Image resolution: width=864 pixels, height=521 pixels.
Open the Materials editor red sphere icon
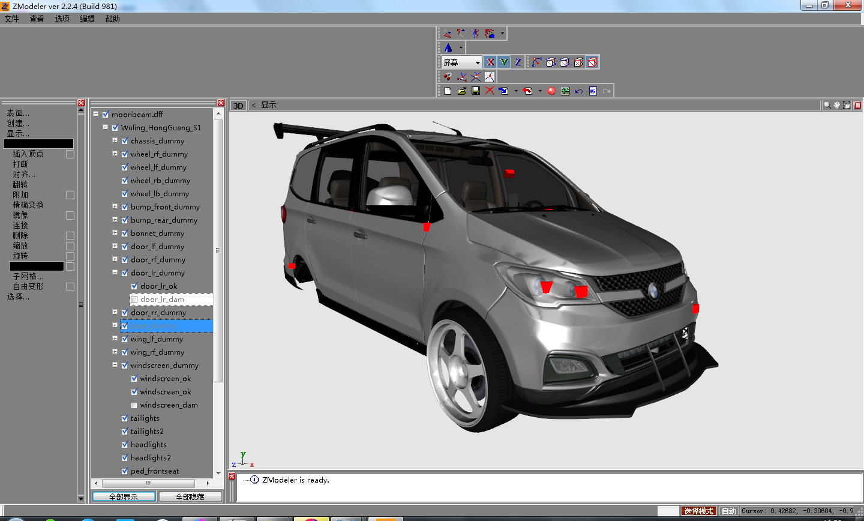pos(551,91)
